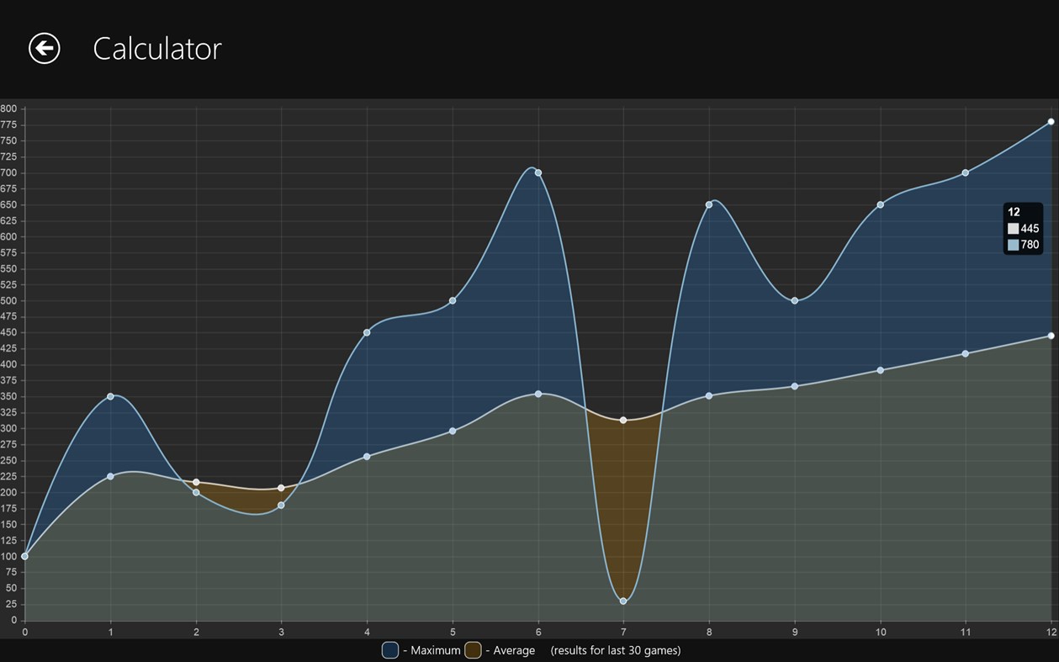Click the starting data point at game 0

(x=24, y=556)
